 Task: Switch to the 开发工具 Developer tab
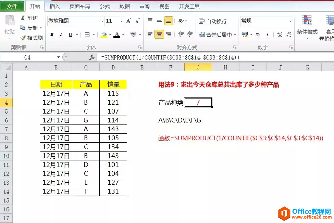click(189, 6)
